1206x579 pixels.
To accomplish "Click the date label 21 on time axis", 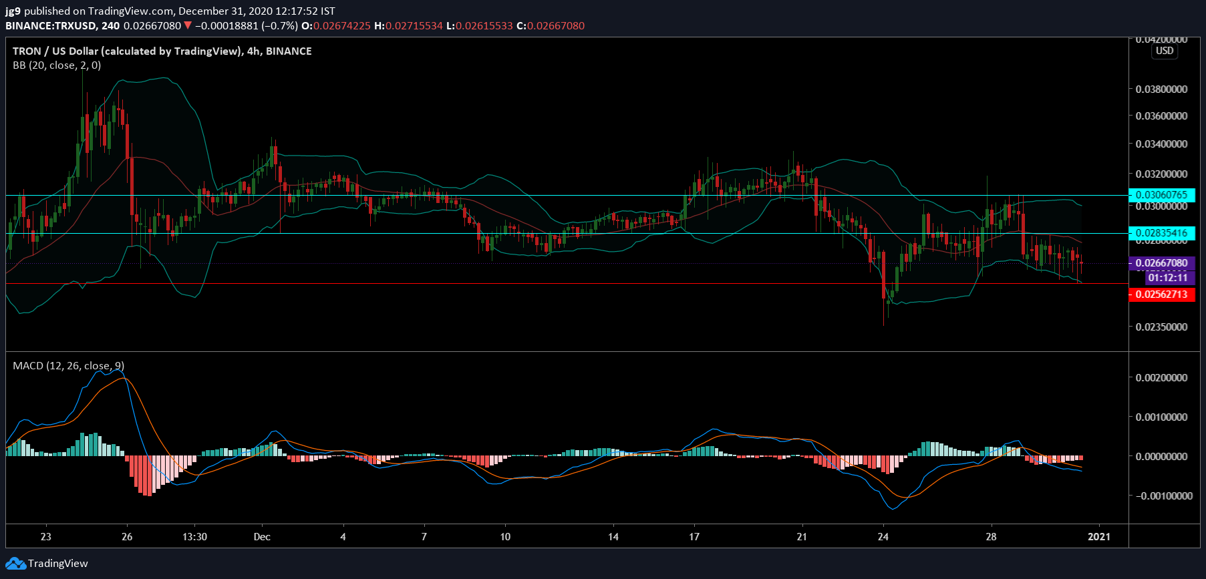I will tap(802, 537).
